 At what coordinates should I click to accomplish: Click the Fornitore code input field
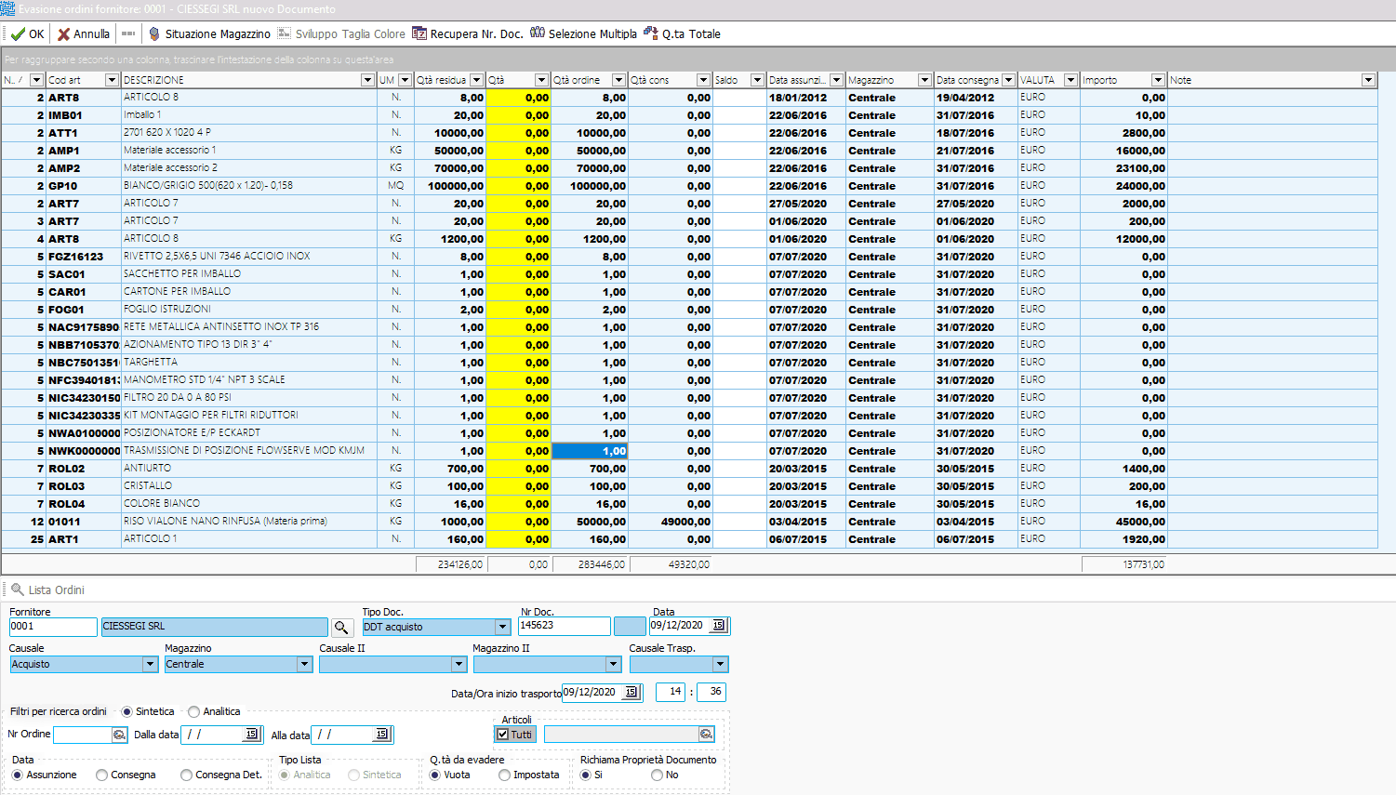pos(53,627)
